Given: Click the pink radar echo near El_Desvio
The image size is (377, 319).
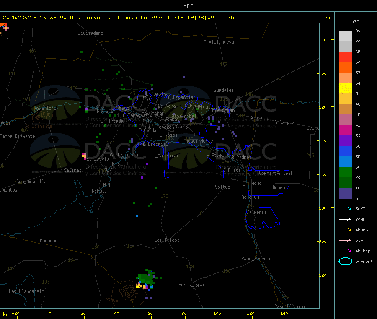Looking at the screenshot, I should click(84, 156).
